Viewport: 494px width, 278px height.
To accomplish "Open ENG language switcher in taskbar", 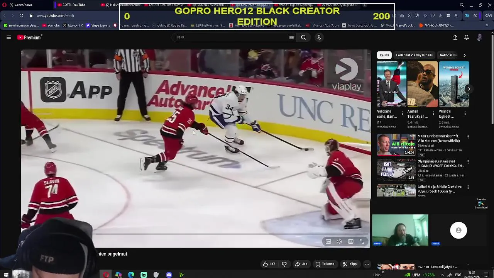I will (458, 275).
